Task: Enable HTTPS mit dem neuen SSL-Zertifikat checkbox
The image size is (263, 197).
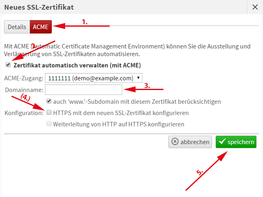Action: click(x=49, y=113)
